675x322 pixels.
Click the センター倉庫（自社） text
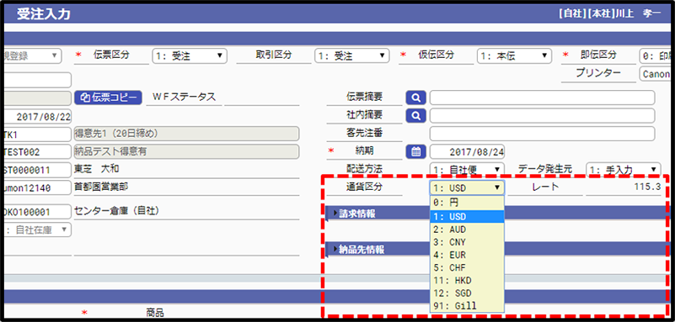[x=117, y=211]
